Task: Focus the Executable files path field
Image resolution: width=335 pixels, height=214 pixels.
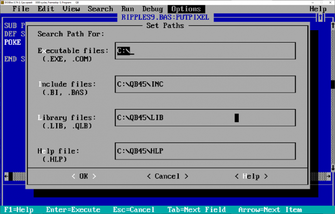Action: pos(205,51)
